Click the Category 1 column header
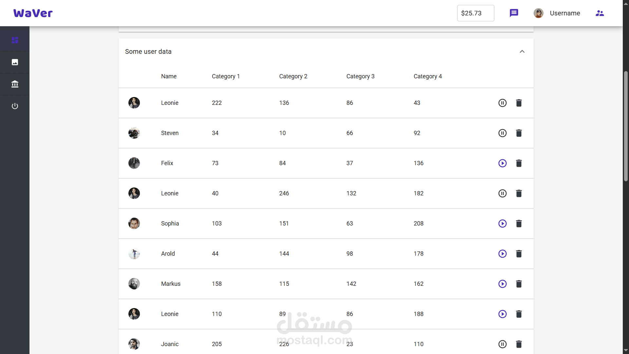Viewport: 629px width, 354px height. click(x=226, y=76)
